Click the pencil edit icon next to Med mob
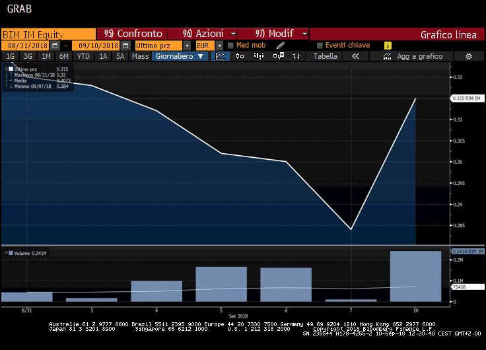Screen dimensions: 486x350 pyautogui.click(x=281, y=46)
